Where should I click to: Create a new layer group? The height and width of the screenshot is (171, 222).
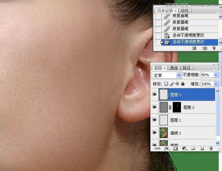coord(193,148)
